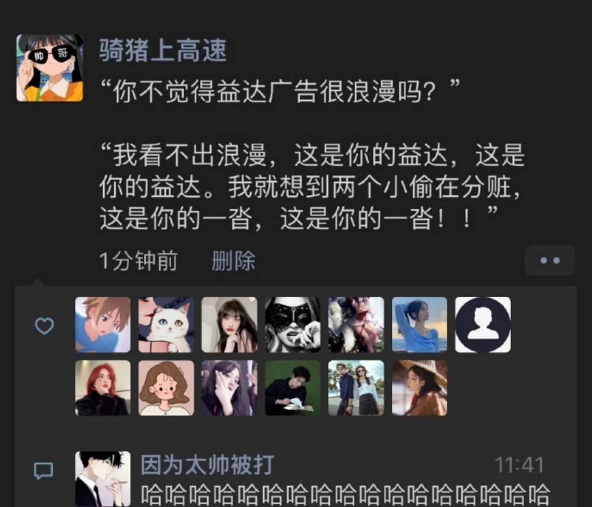Open the straw hat woman liker avatar
592x507 pixels.
point(420,388)
